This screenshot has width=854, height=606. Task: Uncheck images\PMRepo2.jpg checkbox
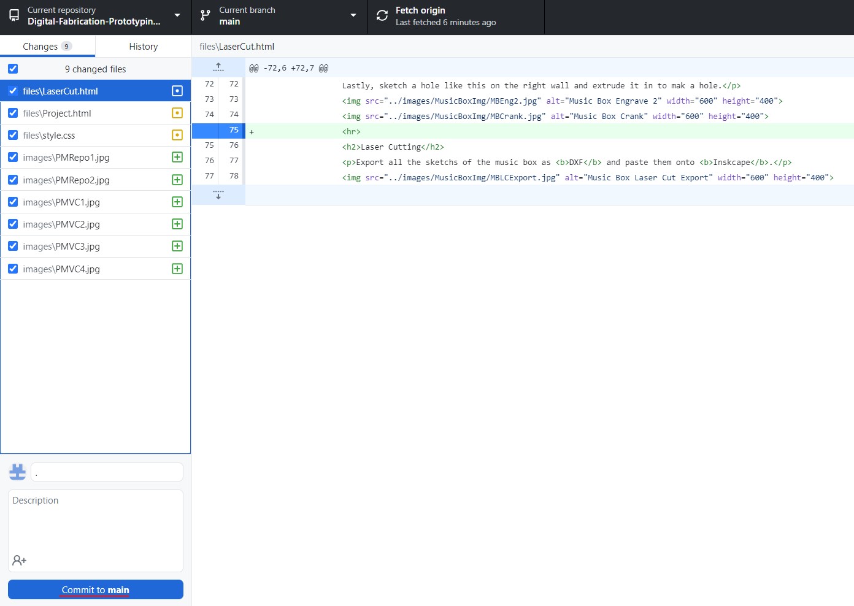pyautogui.click(x=13, y=180)
